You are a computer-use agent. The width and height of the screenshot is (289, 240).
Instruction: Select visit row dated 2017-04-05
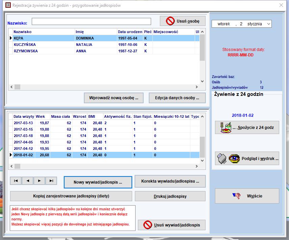[x=104, y=142]
